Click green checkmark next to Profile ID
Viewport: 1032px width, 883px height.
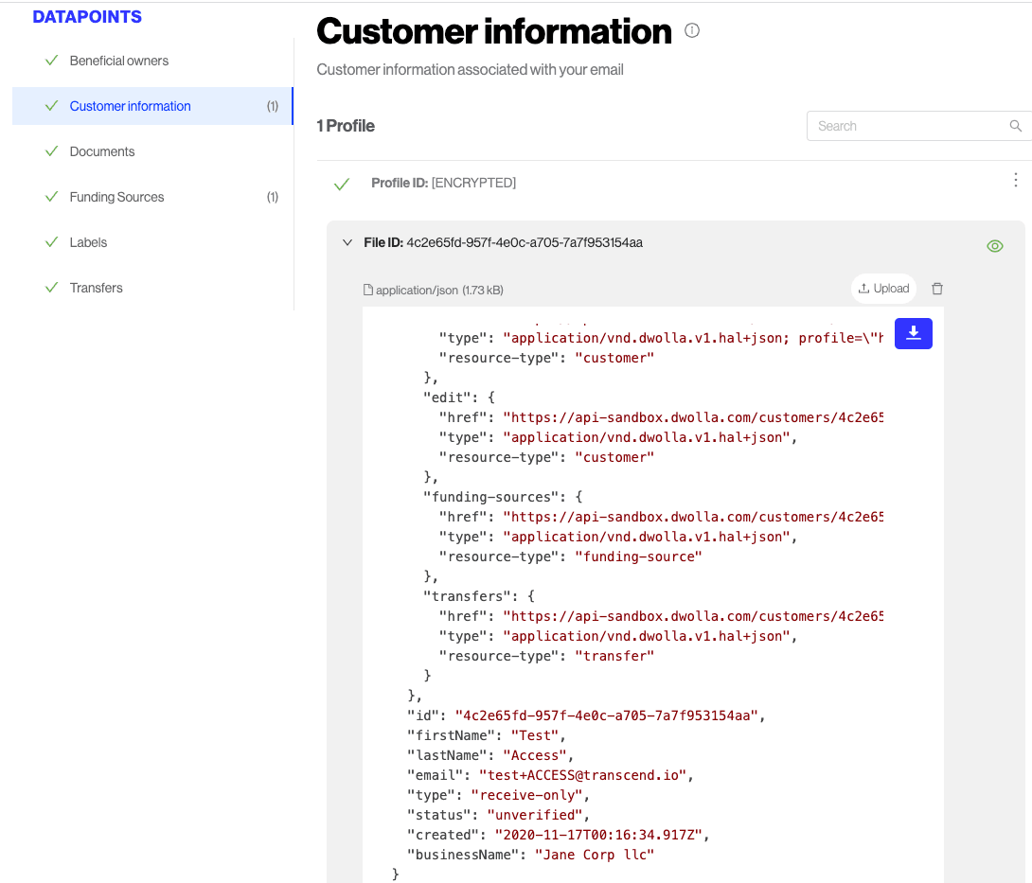coord(342,184)
